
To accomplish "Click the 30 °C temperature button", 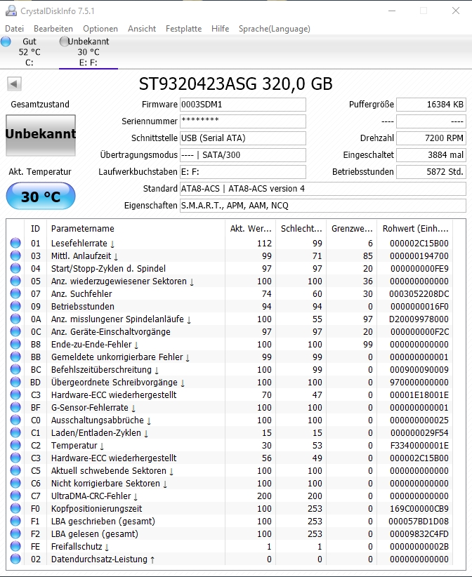I will [41, 196].
